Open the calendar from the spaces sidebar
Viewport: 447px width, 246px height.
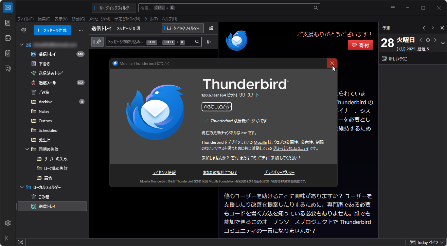tap(7, 38)
